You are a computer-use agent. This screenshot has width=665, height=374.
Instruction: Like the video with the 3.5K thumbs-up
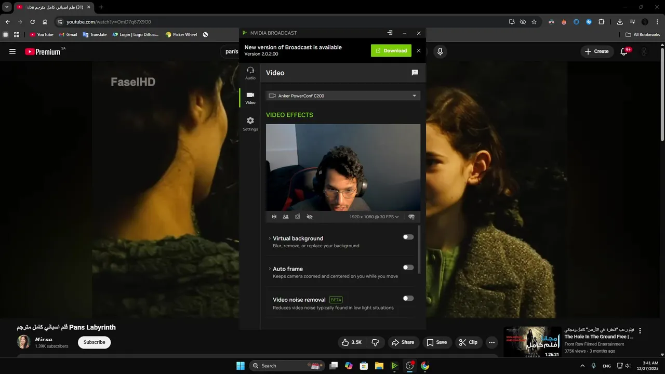352,342
